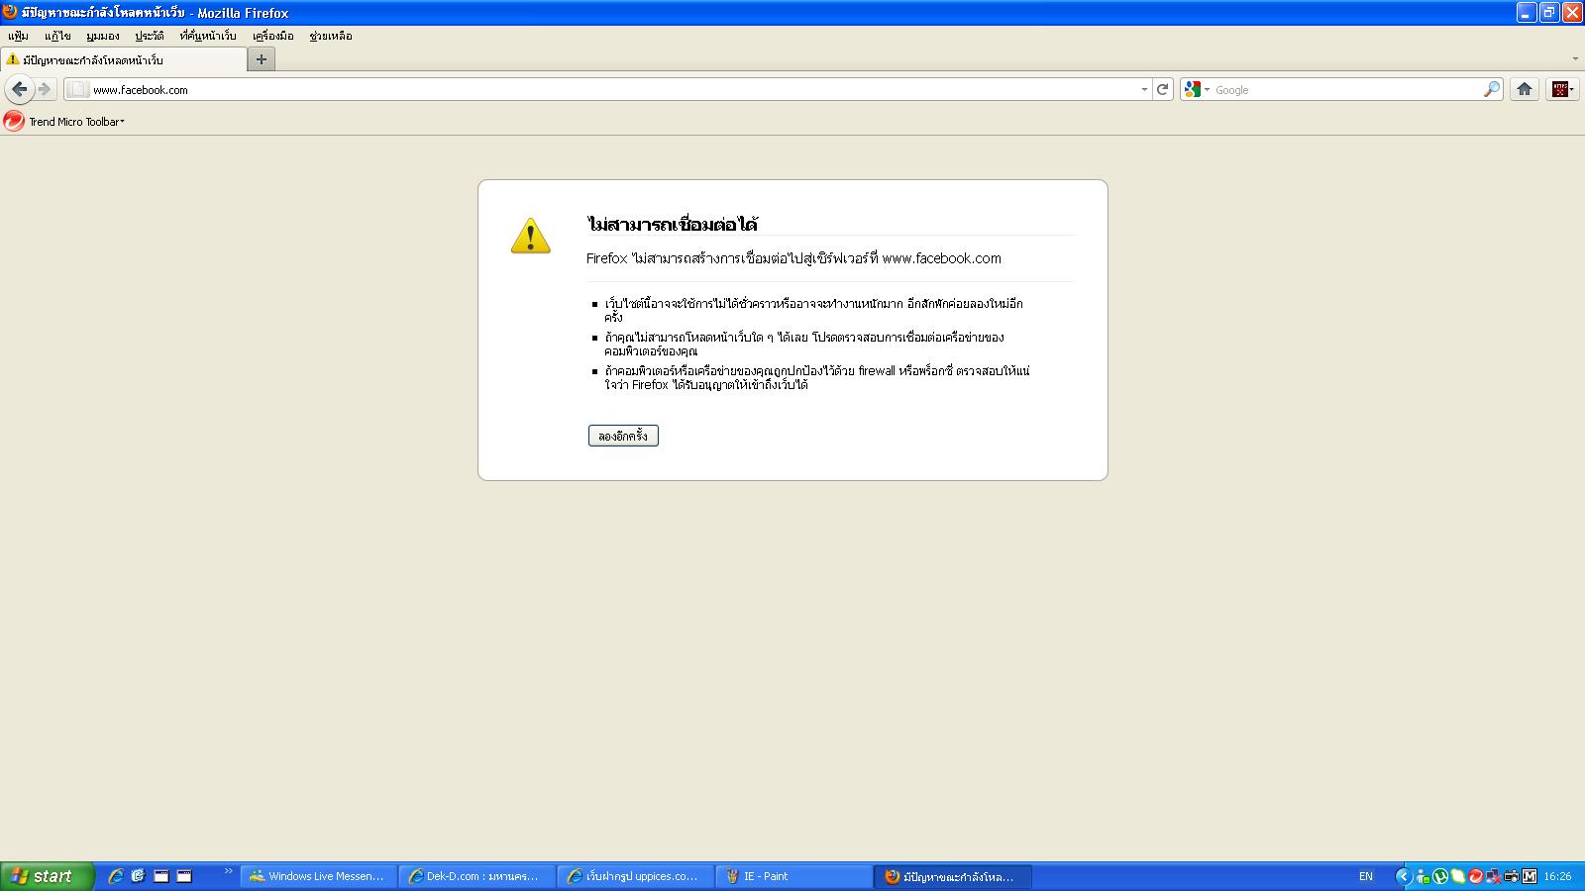
Task: Switch to Dek-D.com taskbar window
Action: (476, 876)
